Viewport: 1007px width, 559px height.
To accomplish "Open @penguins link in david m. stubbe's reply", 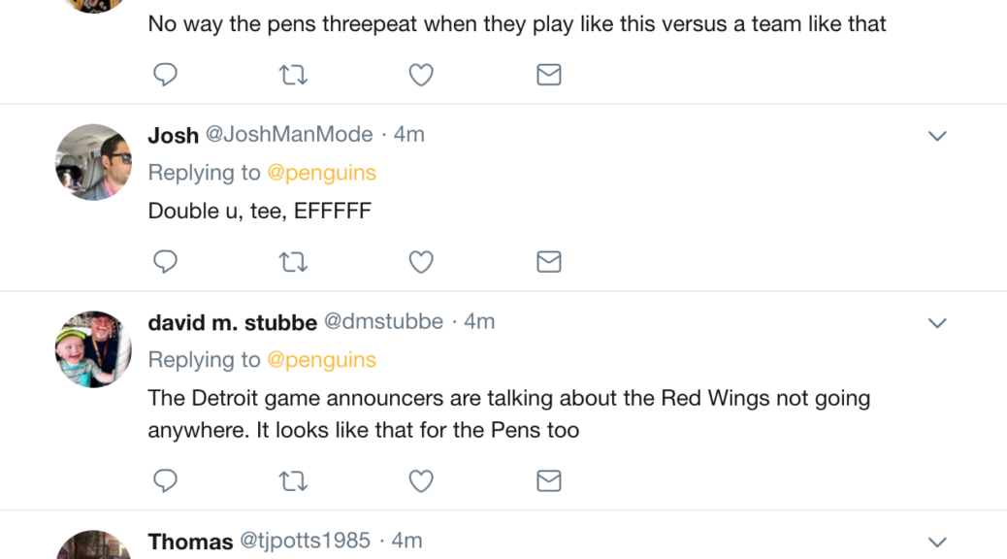I will coord(321,360).
